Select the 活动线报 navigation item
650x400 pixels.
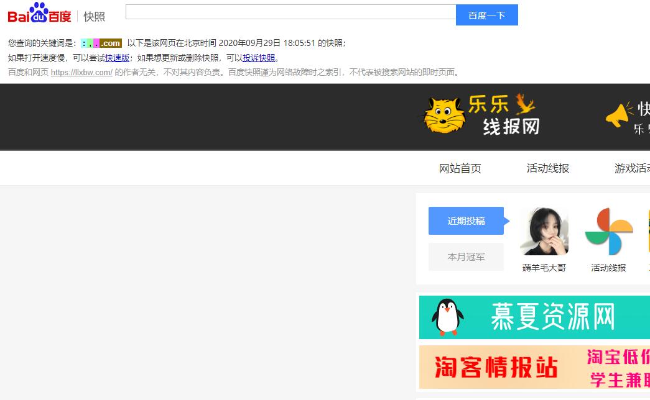(x=548, y=168)
